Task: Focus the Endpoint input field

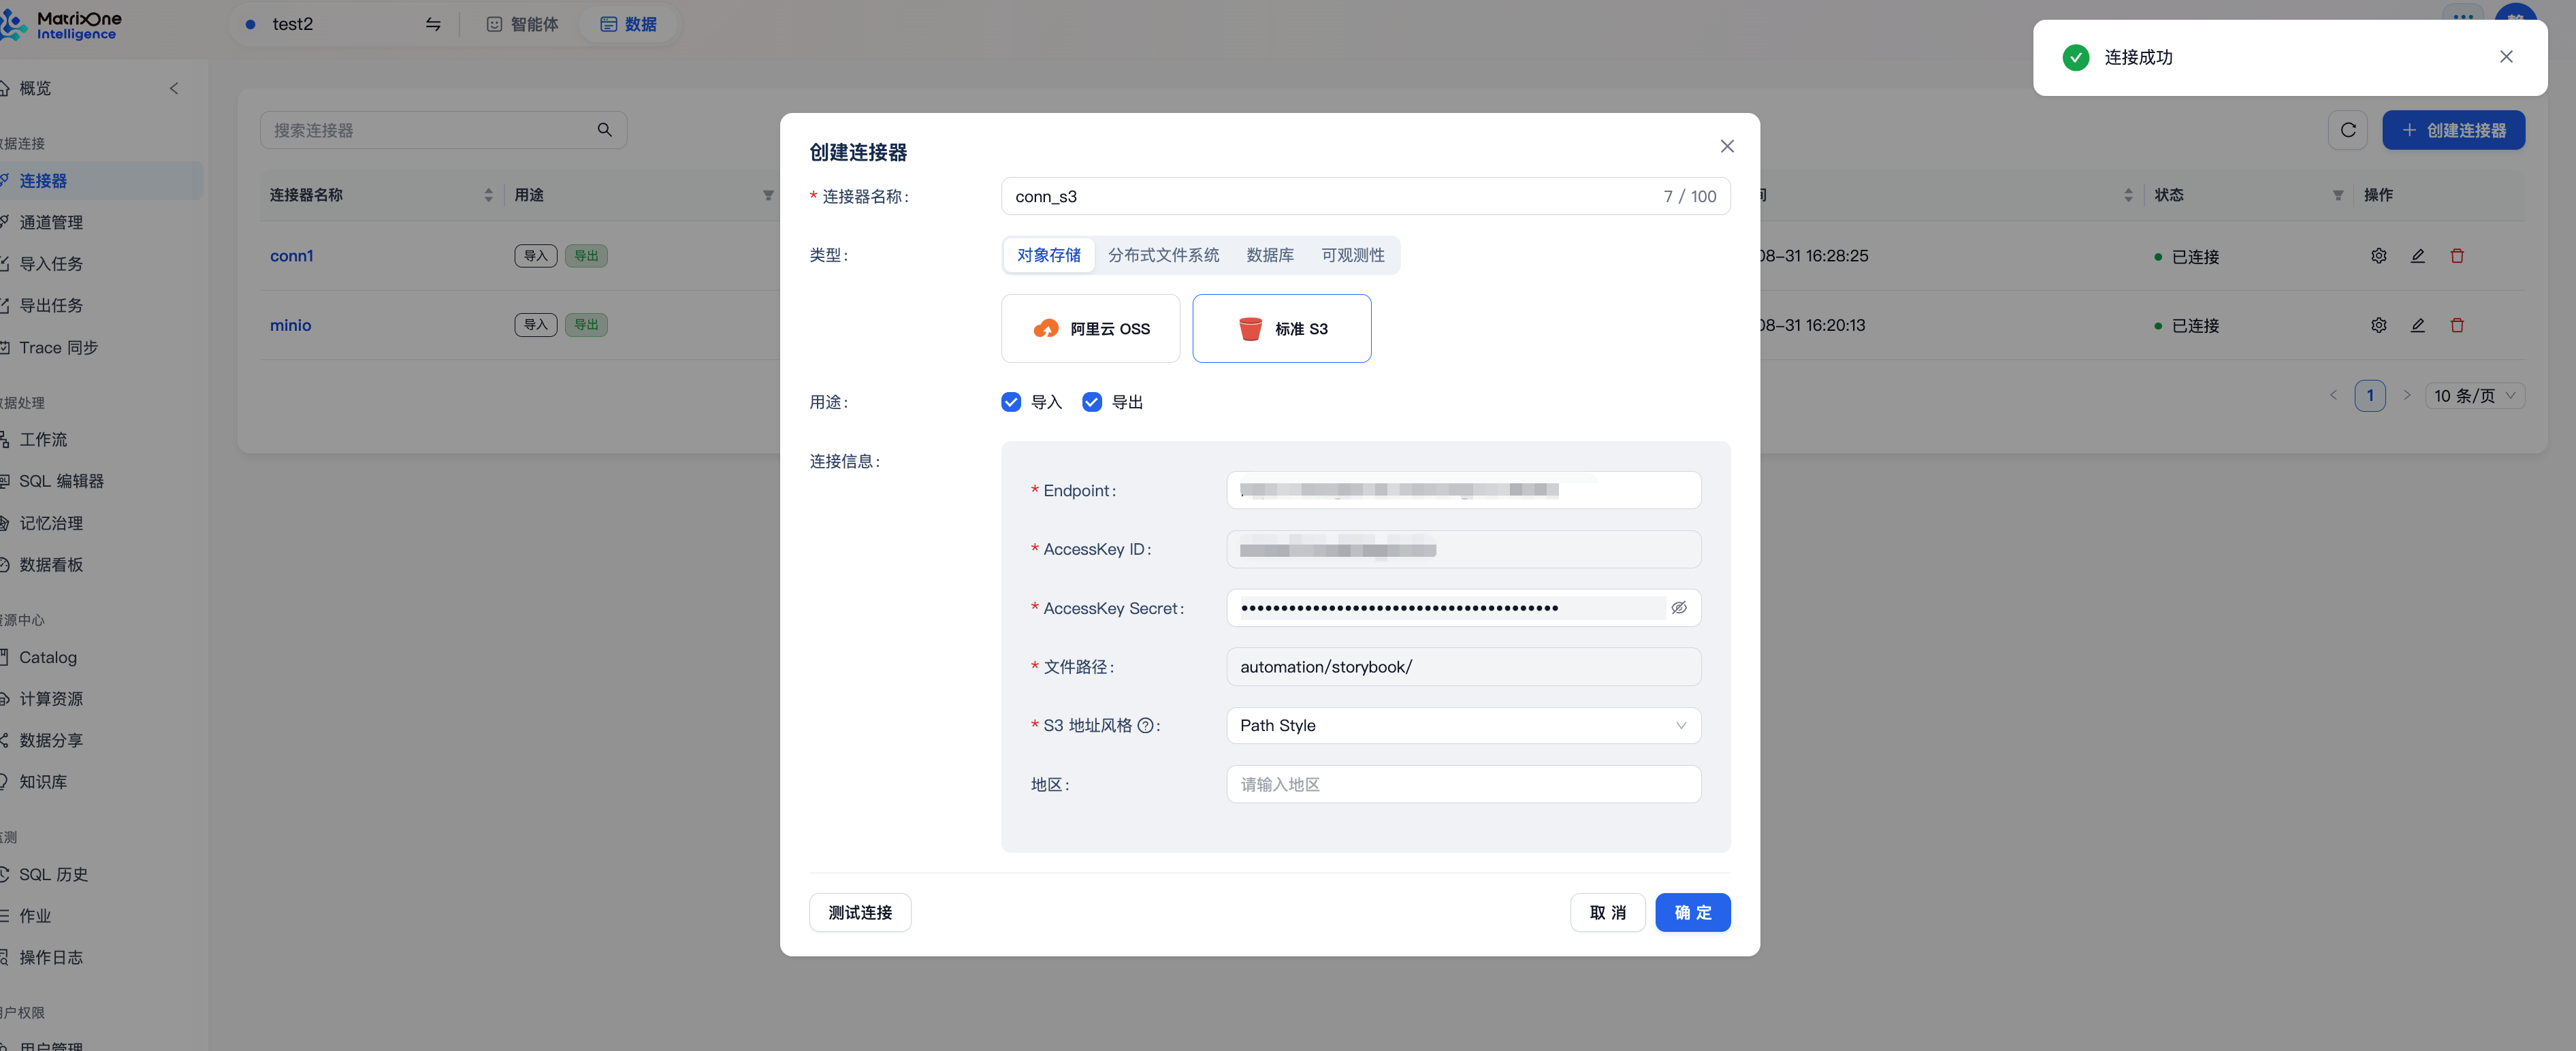Action: (x=1463, y=490)
